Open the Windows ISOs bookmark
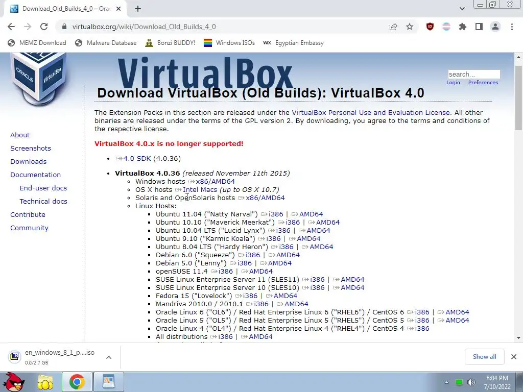This screenshot has height=392, width=523. pyautogui.click(x=229, y=43)
